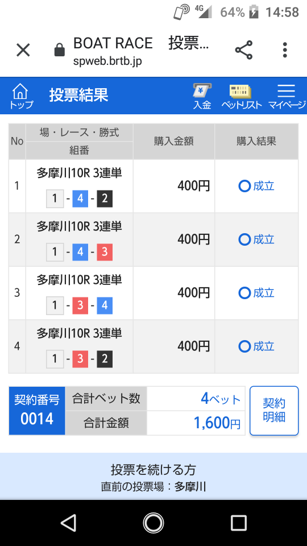Tap the Android home circle button

[153, 522]
